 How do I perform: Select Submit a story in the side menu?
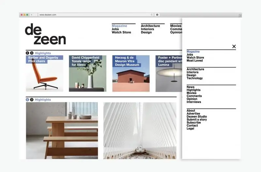197,119
